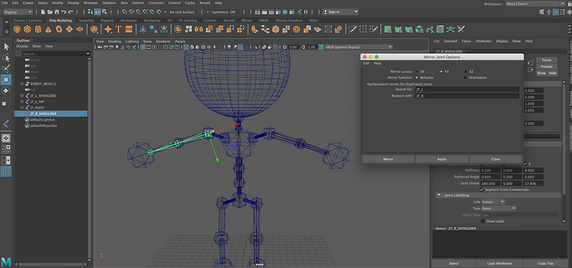Click the Mirror button

[x=388, y=159]
